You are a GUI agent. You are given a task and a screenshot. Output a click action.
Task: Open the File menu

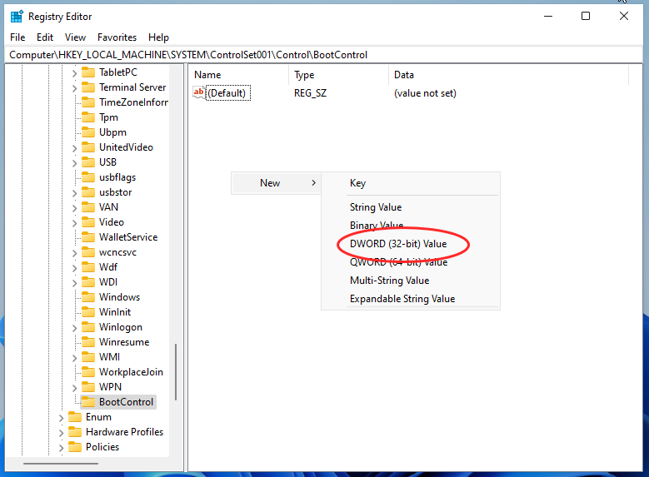tap(17, 37)
